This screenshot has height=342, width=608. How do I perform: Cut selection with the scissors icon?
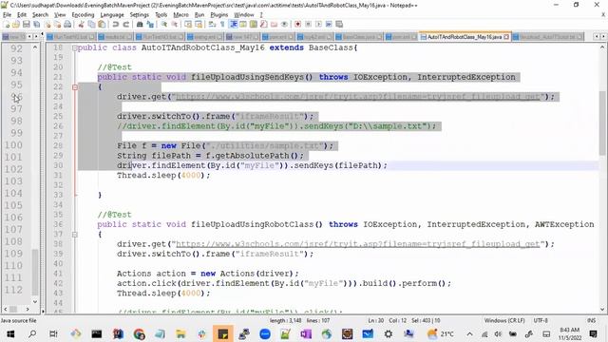point(81,24)
